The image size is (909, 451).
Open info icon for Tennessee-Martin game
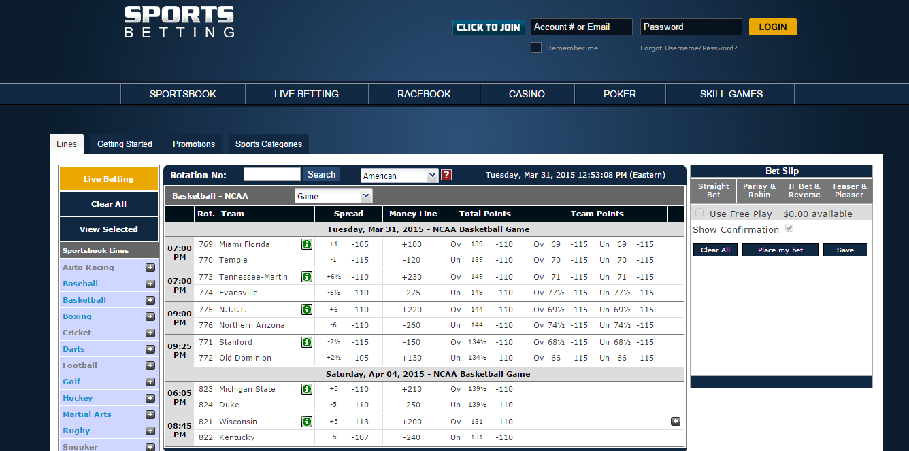[307, 277]
